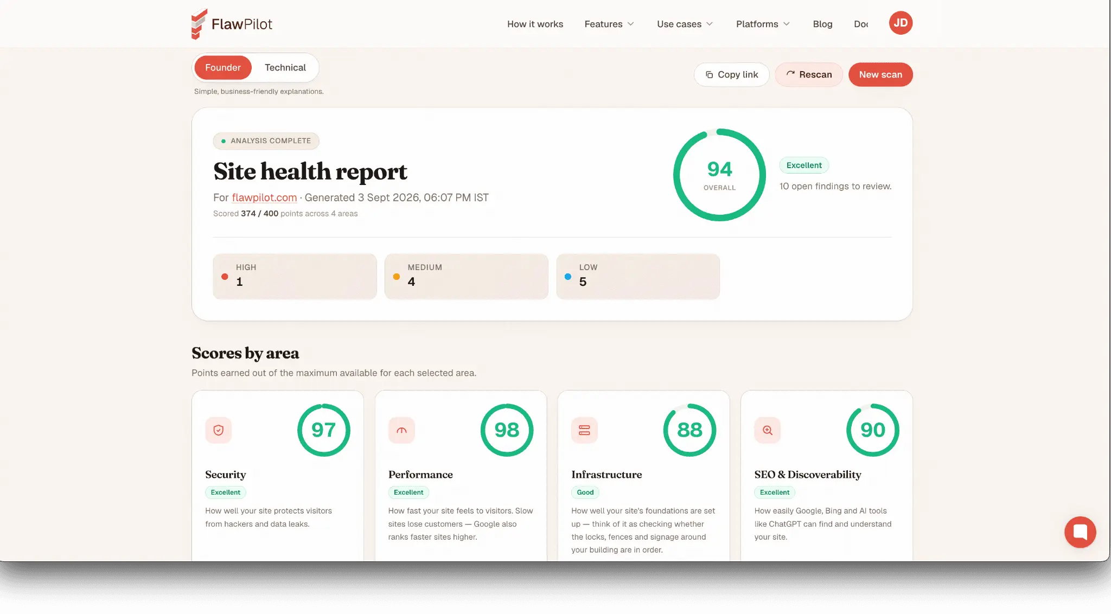The width and height of the screenshot is (1111, 614).
Task: Click the FlawPilot brand name text
Action: pyautogui.click(x=242, y=24)
